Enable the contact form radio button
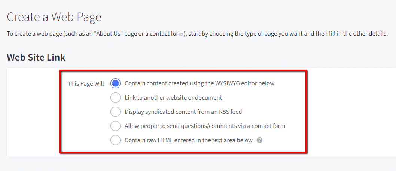The width and height of the screenshot is (396, 171). (116, 126)
